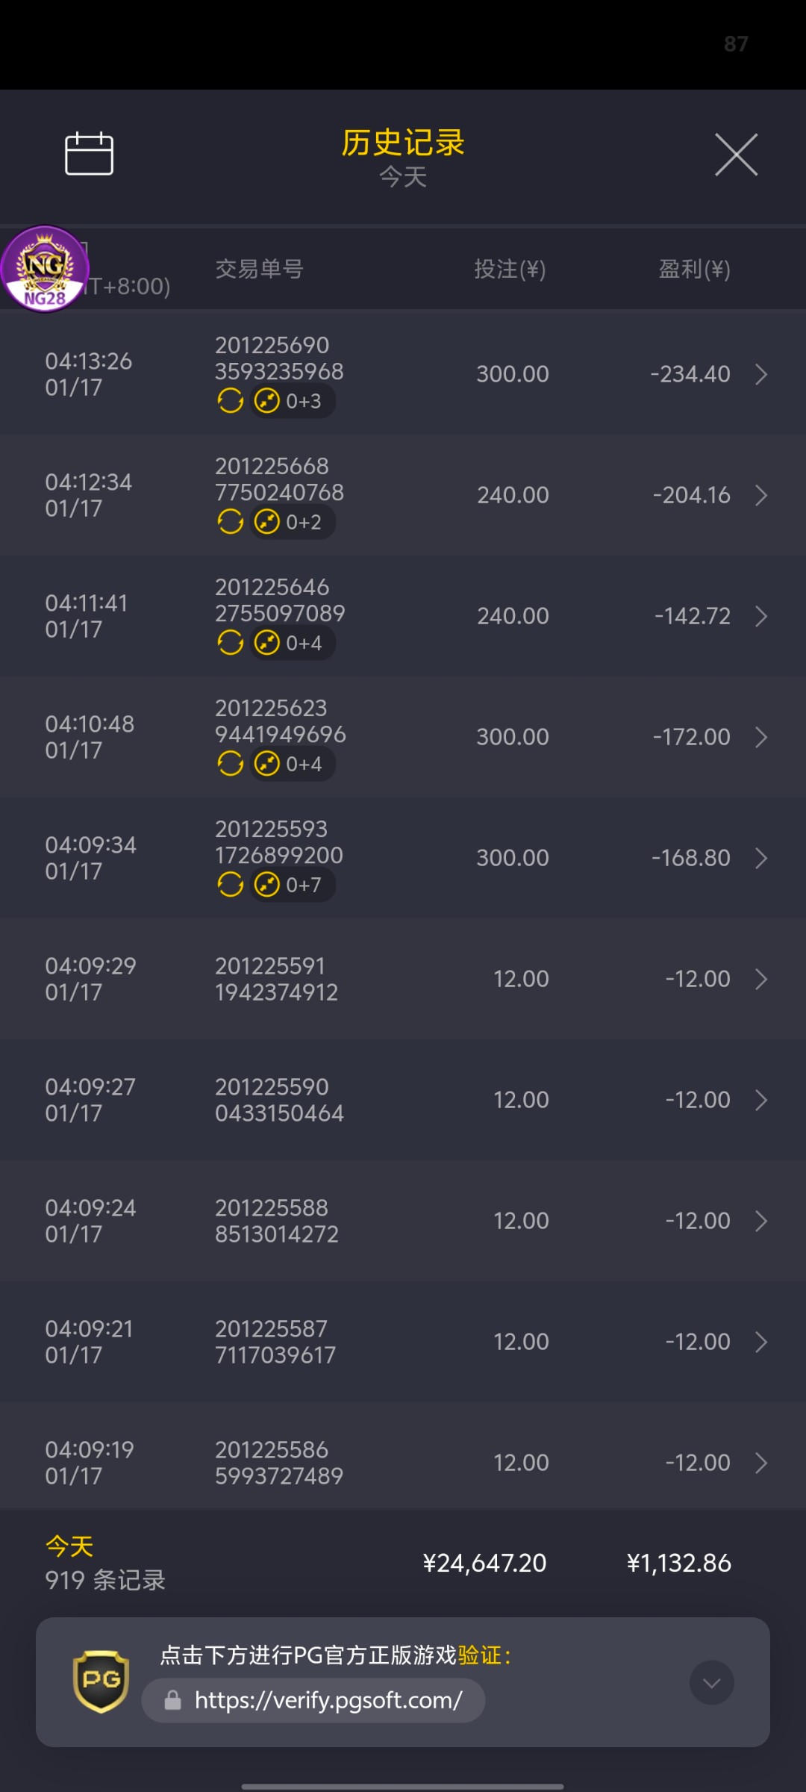Expand details for the -204.16 record

760,495
